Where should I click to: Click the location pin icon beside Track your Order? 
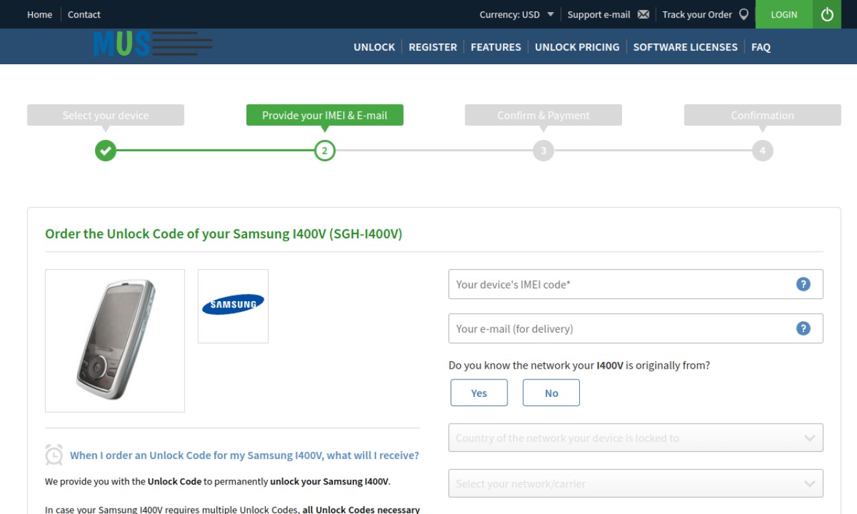click(x=744, y=14)
